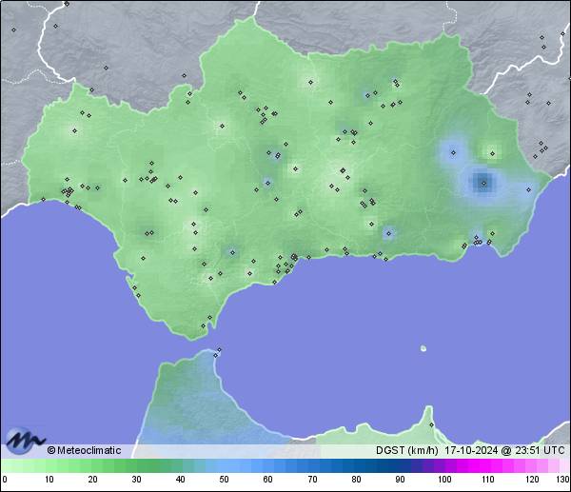Click the 0 value at the scale start
571x492 pixels.
click(x=5, y=480)
